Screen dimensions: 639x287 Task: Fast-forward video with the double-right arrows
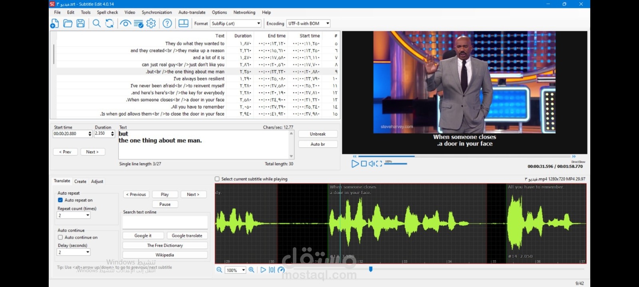(574, 156)
